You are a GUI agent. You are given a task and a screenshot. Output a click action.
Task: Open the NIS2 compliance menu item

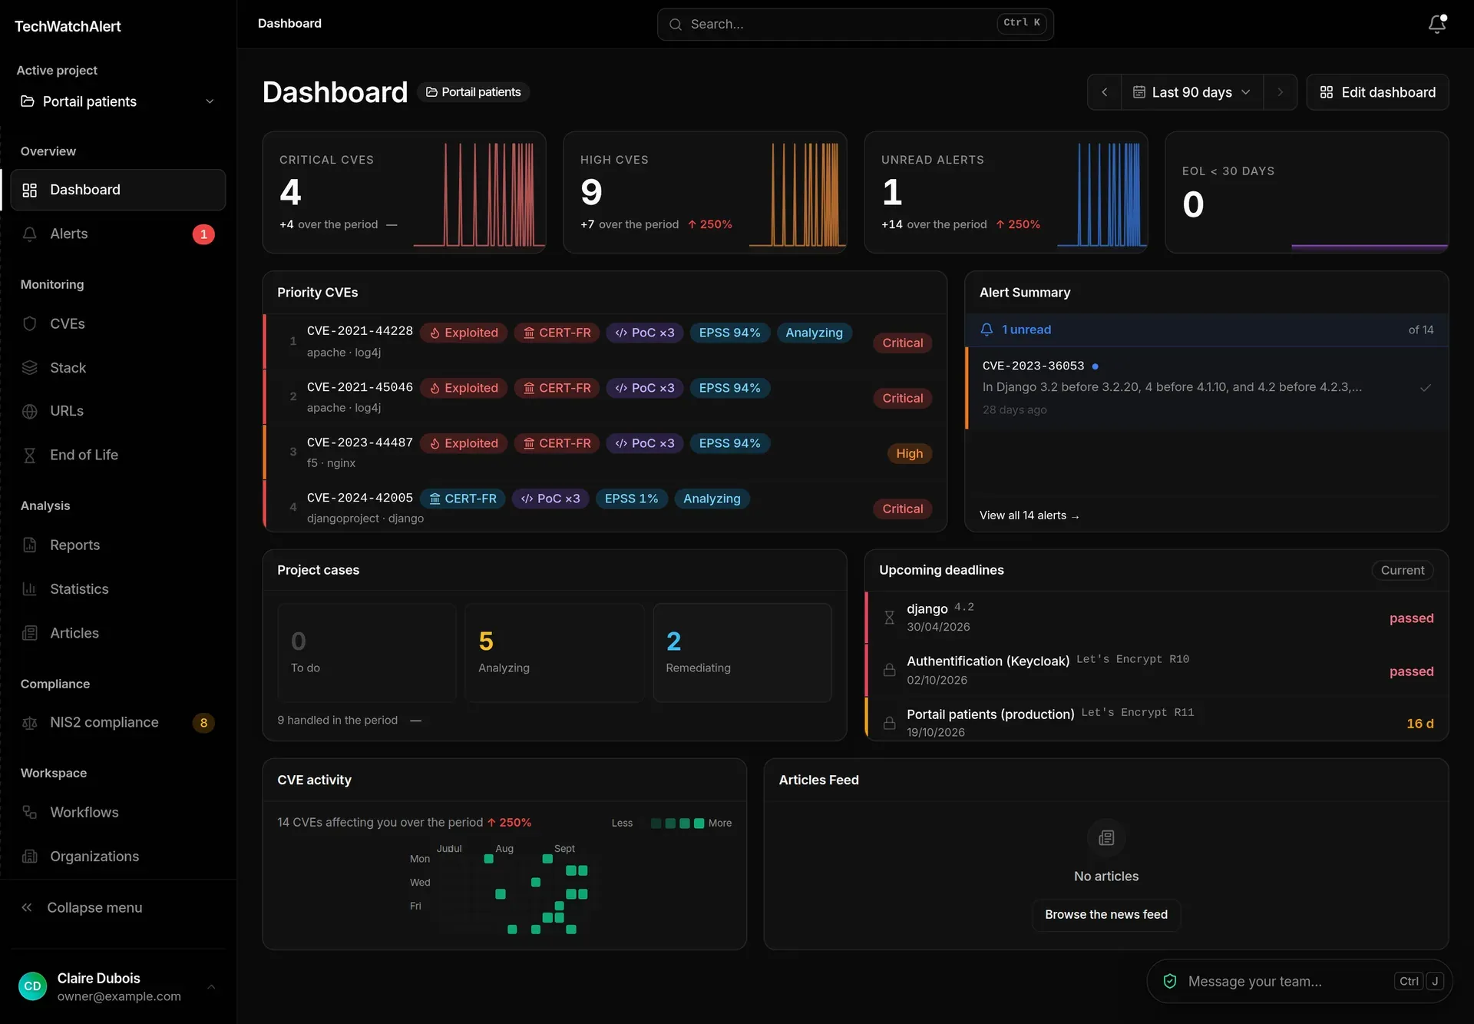[118, 723]
